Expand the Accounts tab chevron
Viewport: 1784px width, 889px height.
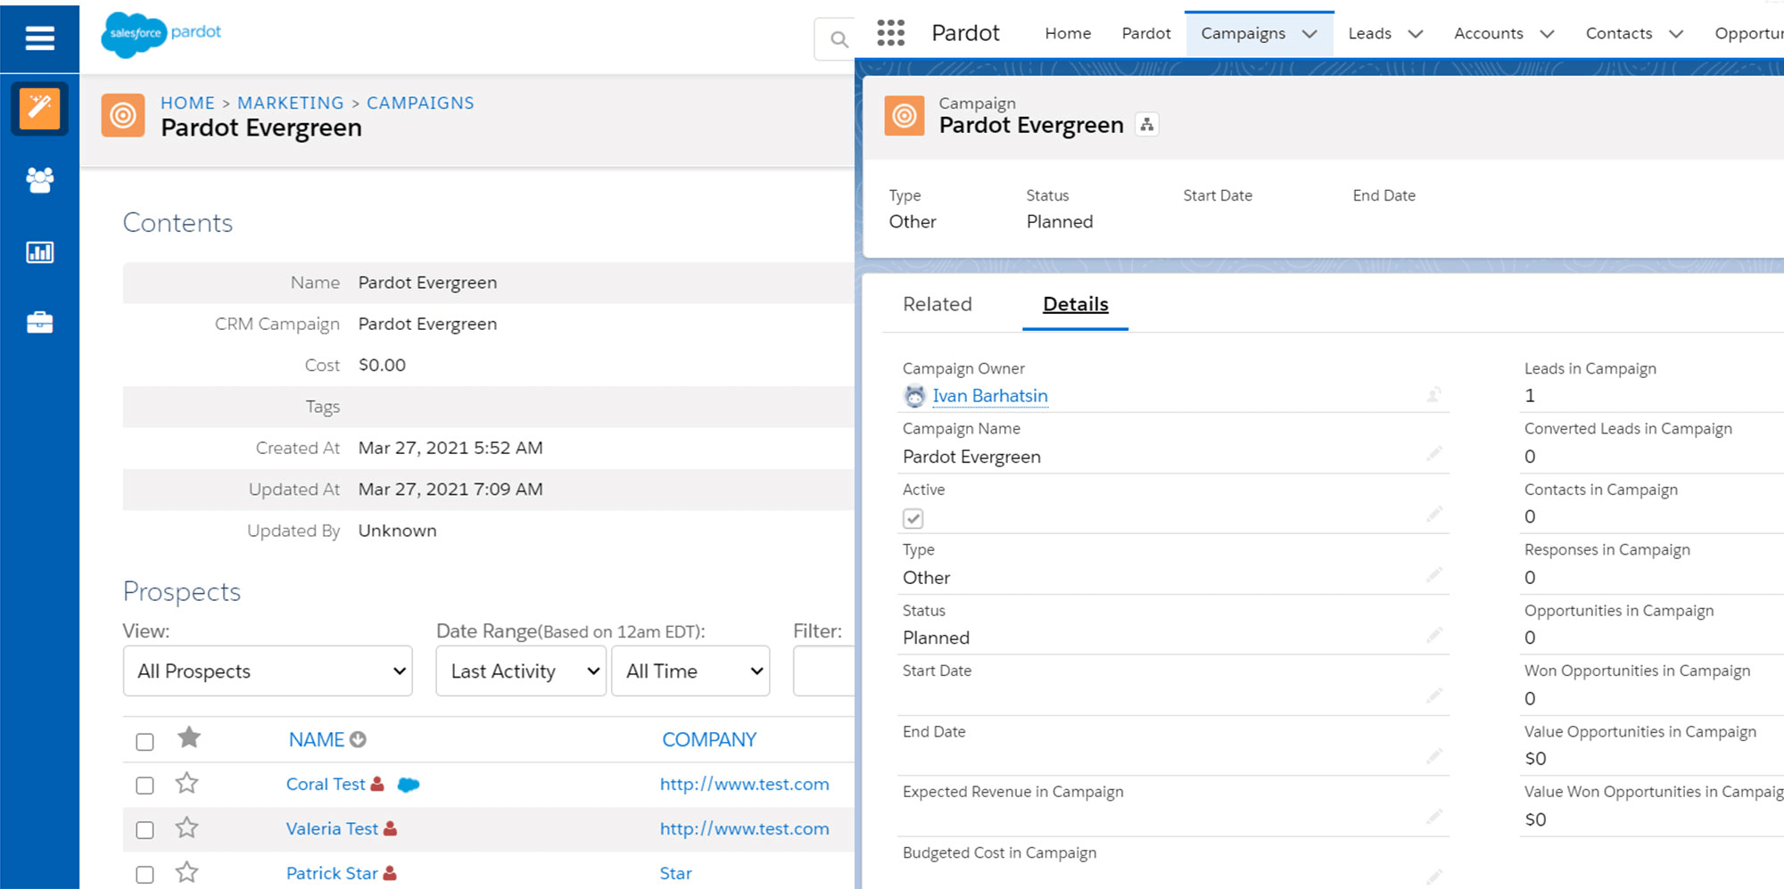tap(1548, 34)
